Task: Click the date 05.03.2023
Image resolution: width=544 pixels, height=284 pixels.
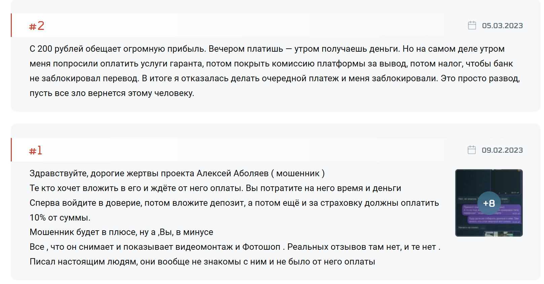Action: 502,26
